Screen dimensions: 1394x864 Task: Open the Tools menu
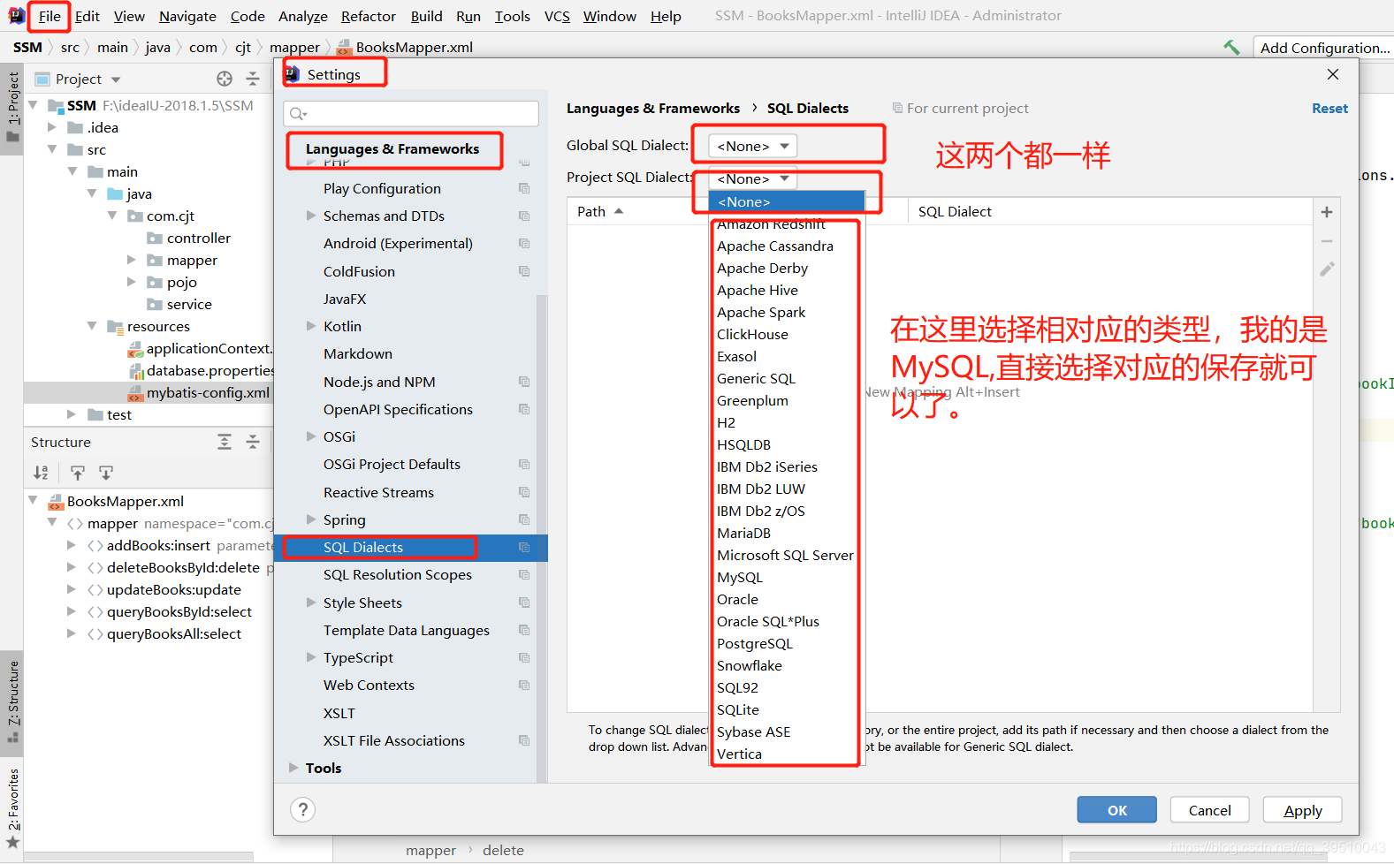[x=513, y=16]
